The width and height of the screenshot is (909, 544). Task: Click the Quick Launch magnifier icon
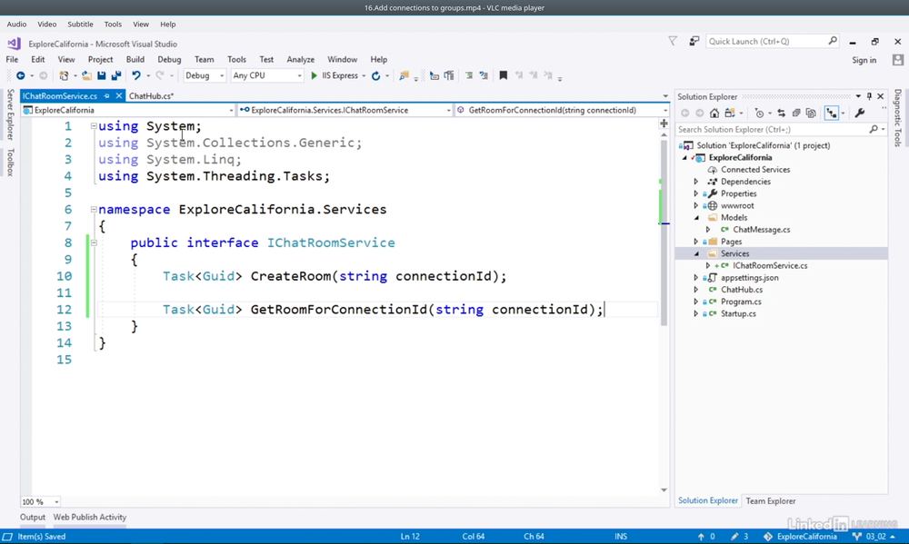point(833,41)
